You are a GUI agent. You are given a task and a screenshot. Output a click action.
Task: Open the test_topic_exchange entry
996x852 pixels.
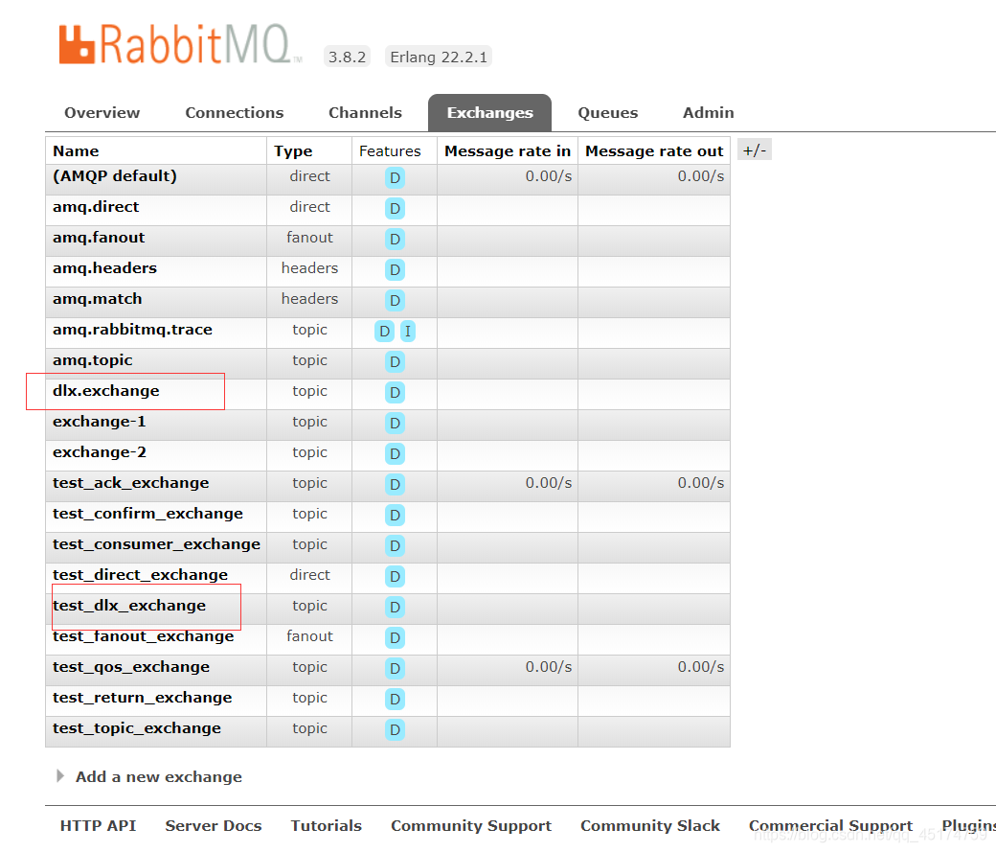click(x=137, y=728)
